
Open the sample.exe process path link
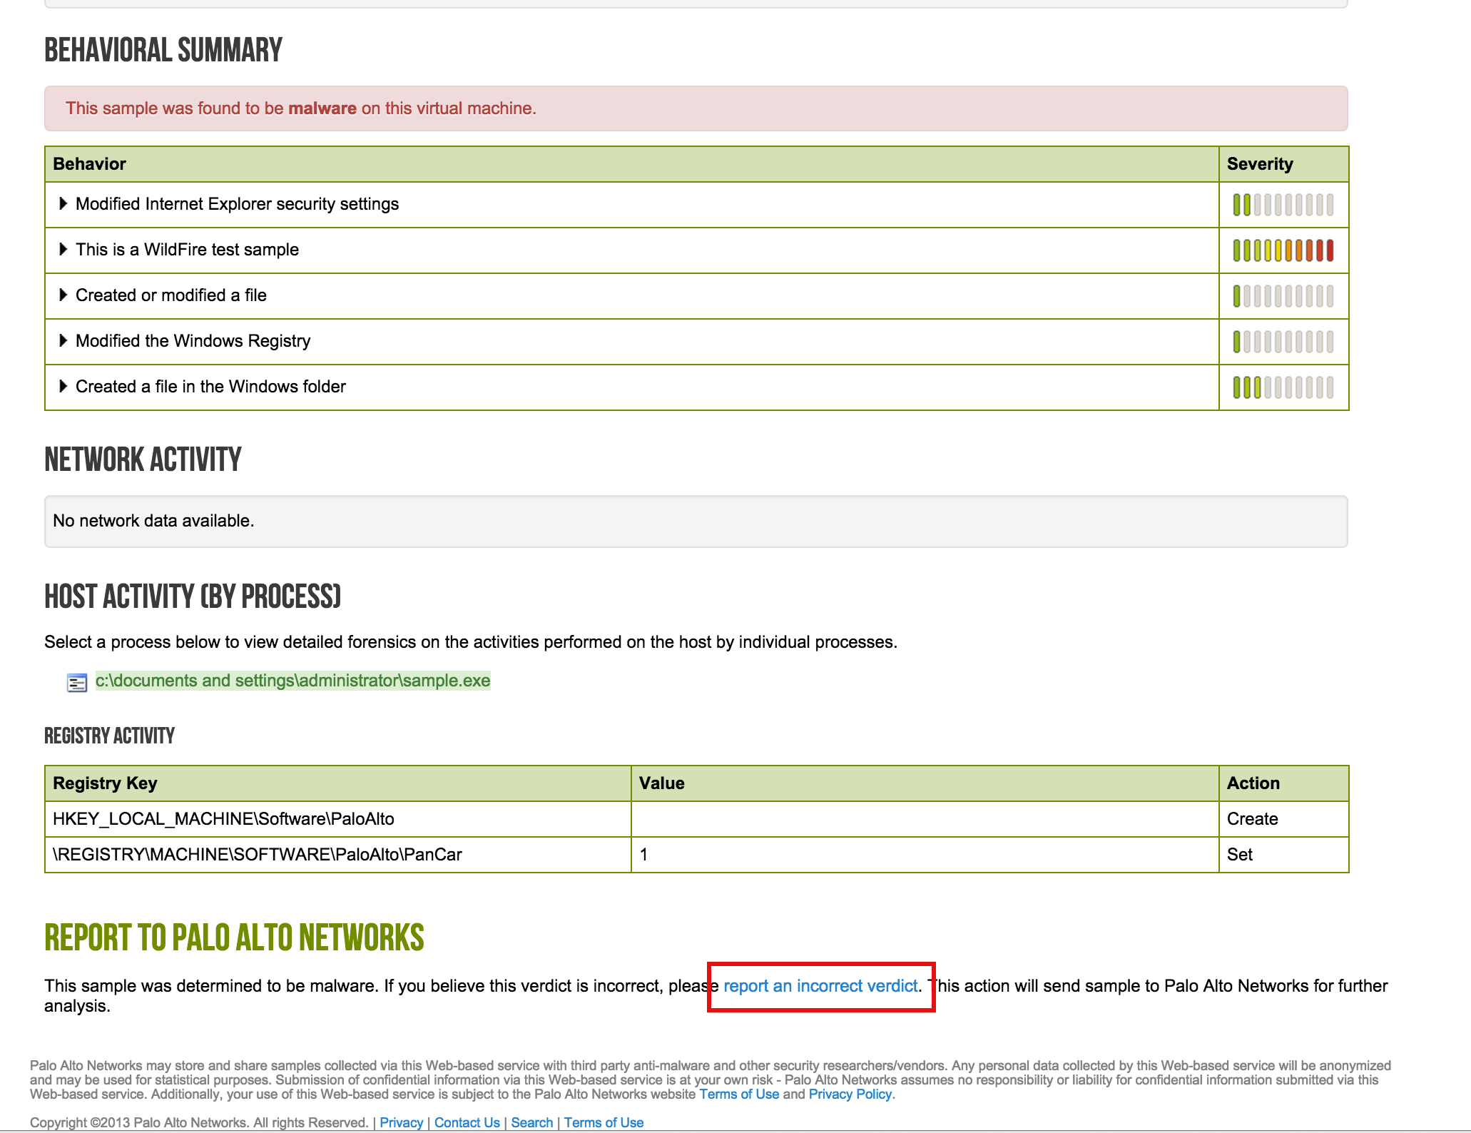click(292, 681)
